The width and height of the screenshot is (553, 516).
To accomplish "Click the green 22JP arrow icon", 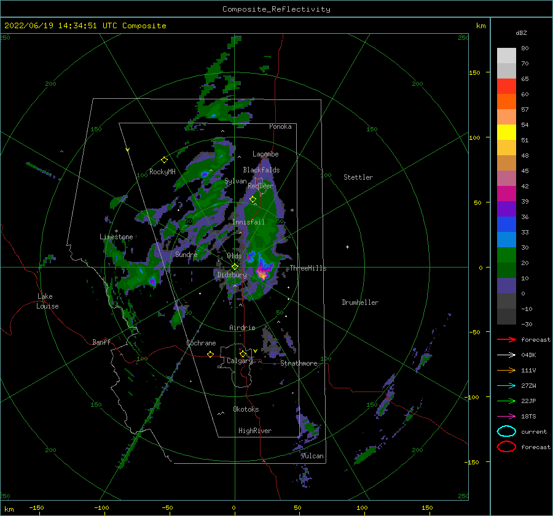I will 506,401.
